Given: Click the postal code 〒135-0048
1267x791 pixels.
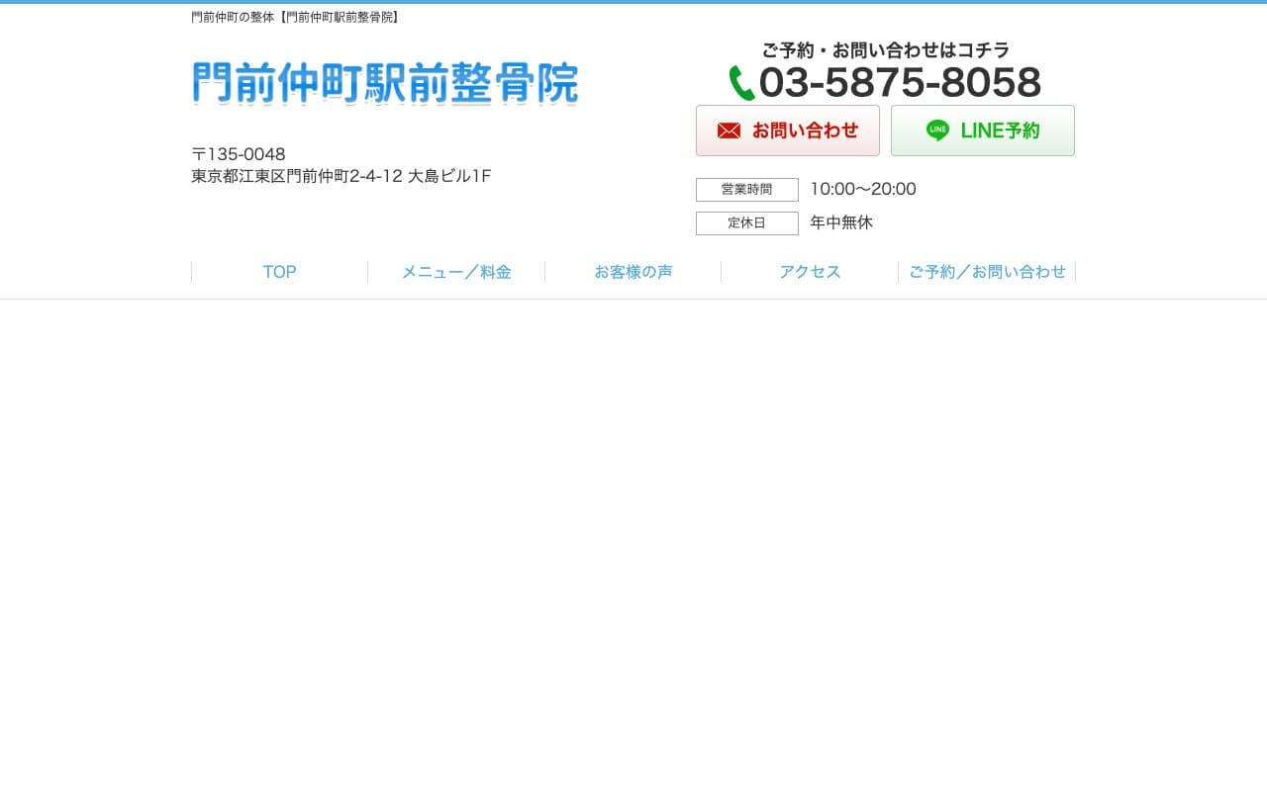Looking at the screenshot, I should pyautogui.click(x=239, y=154).
